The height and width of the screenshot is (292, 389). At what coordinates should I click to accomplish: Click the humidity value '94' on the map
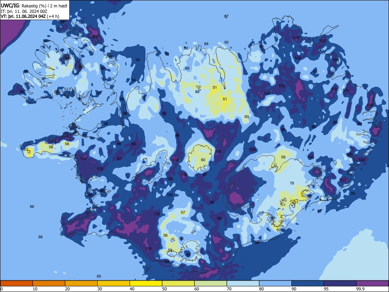133,80
